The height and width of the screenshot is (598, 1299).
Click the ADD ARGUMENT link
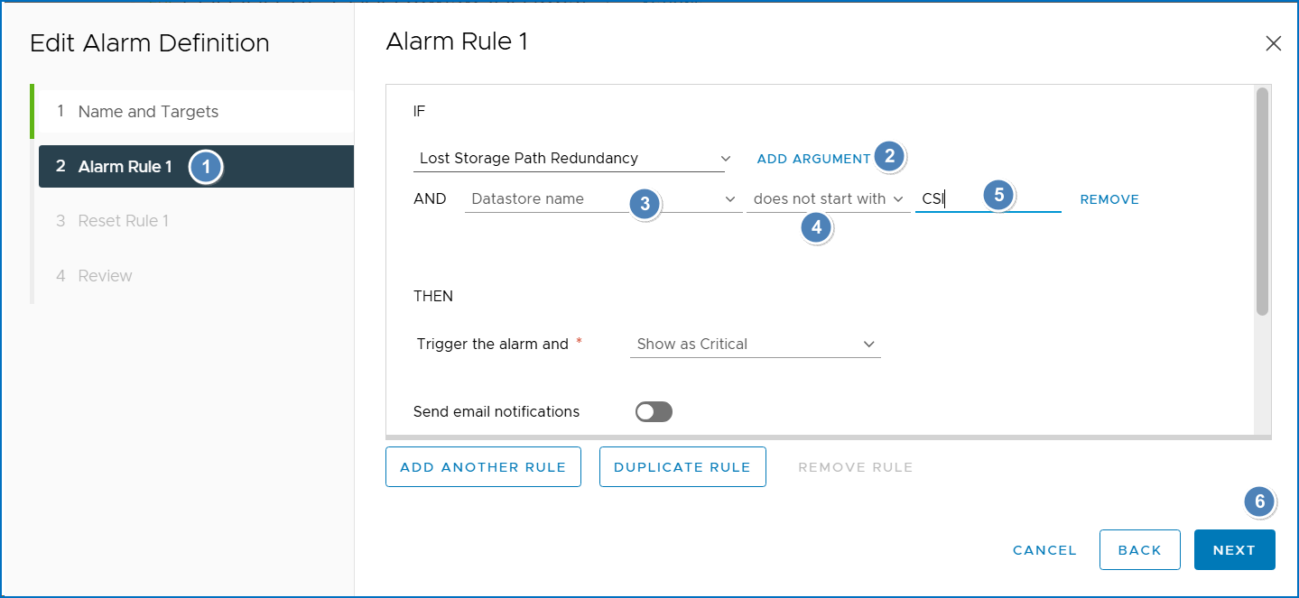[x=813, y=159]
